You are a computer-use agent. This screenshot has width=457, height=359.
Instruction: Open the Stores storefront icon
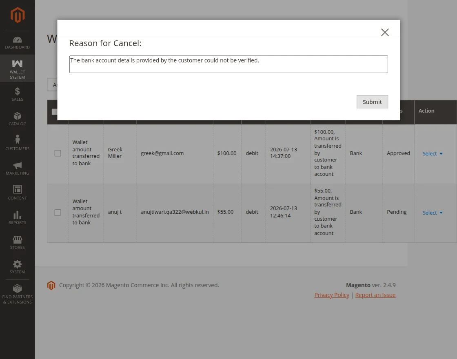[x=17, y=239]
